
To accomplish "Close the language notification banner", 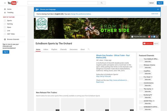I will pos(158,9).
